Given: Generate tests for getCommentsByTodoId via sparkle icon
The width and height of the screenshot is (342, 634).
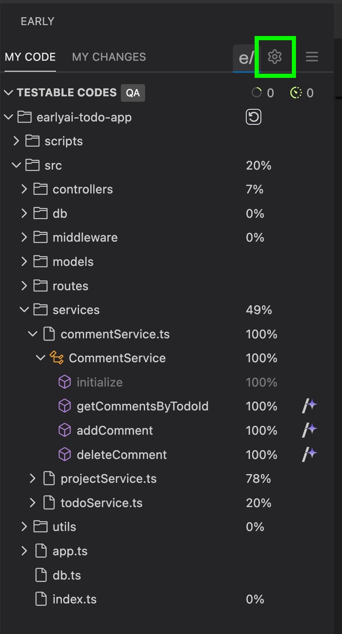Looking at the screenshot, I should pos(310,406).
